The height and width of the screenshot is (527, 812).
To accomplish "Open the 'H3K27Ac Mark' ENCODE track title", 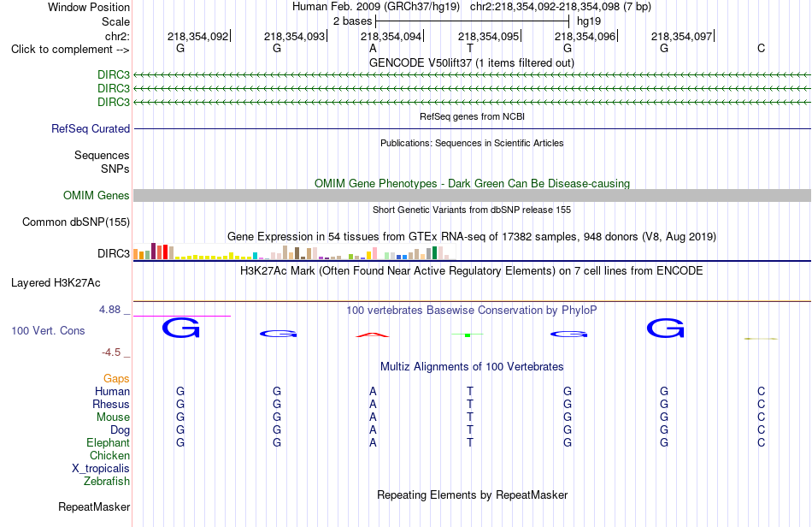I will click(472, 271).
